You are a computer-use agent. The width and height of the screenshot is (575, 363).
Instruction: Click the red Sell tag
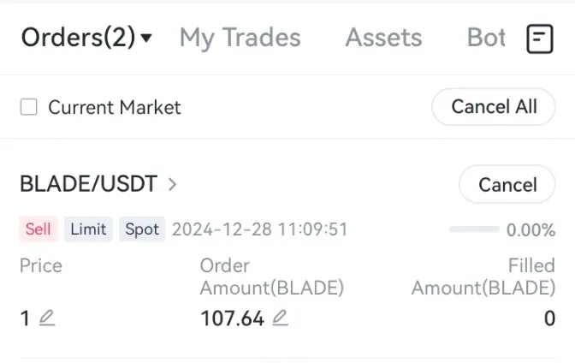39,229
